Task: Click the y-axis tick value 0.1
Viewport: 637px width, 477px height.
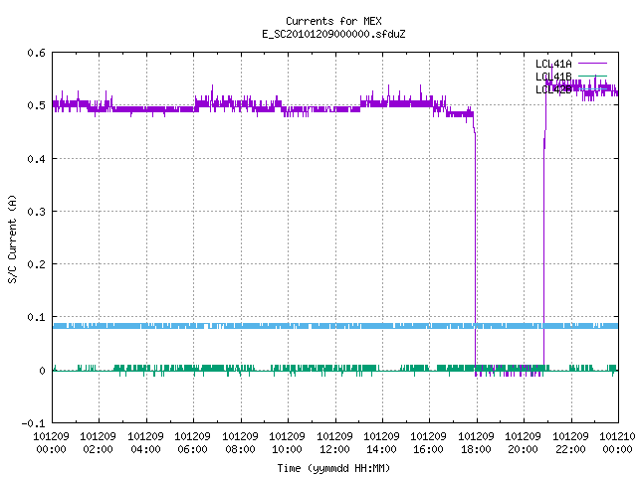Action: 37,317
